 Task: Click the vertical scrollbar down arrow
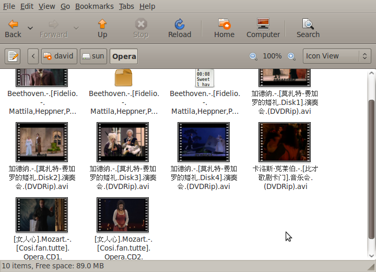371,256
